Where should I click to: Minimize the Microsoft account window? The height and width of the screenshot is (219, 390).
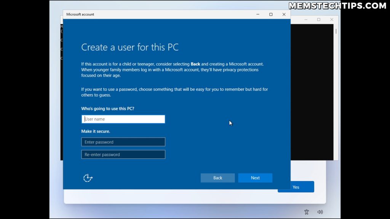click(258, 14)
